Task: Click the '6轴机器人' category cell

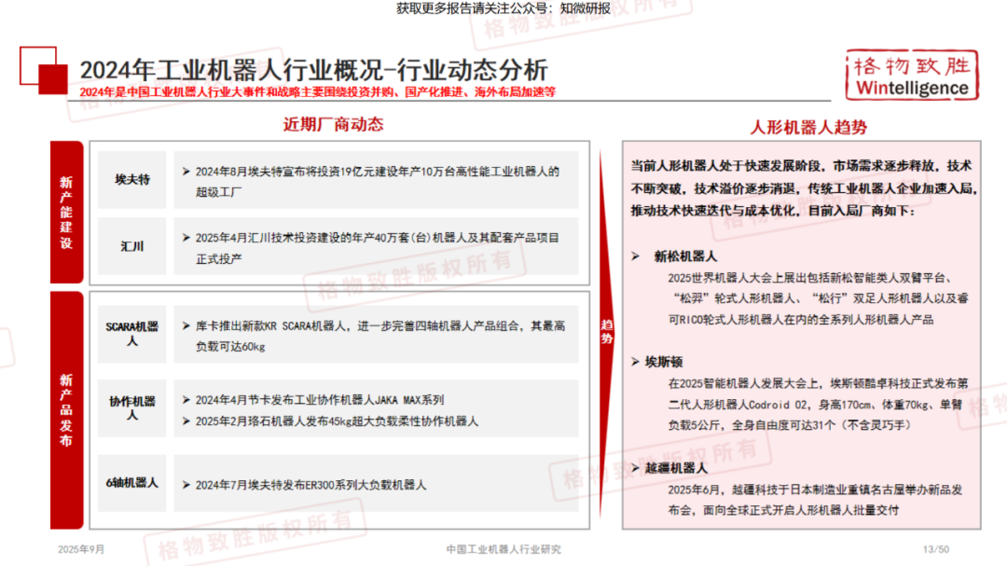Action: coord(132,483)
